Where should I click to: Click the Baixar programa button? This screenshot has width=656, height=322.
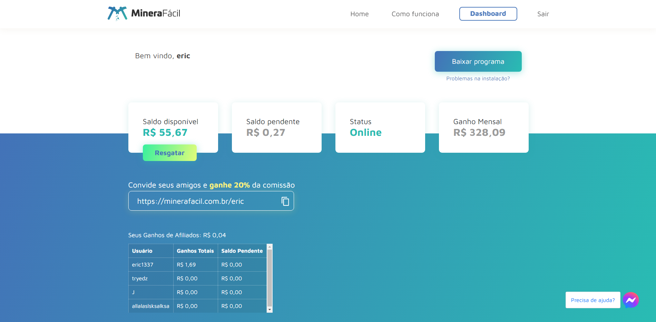478,61
